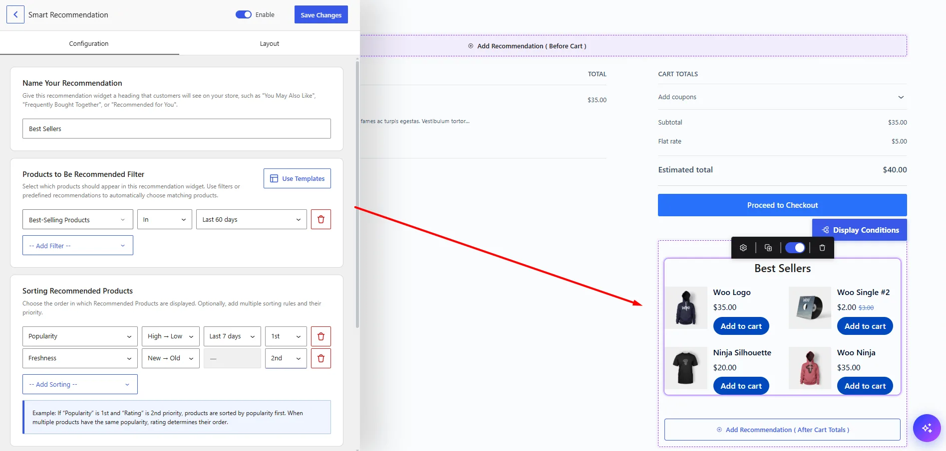The image size is (946, 451).
Task: Delete the Popularity sorting row
Action: click(321, 336)
